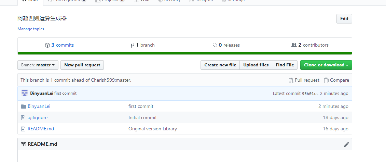386x162 pixels.
Task: Click the Edit description button
Action: pos(344,19)
